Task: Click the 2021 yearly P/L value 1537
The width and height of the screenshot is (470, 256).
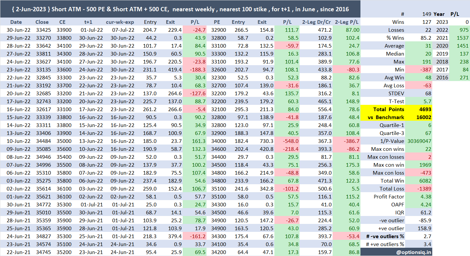Action: [x=463, y=38]
